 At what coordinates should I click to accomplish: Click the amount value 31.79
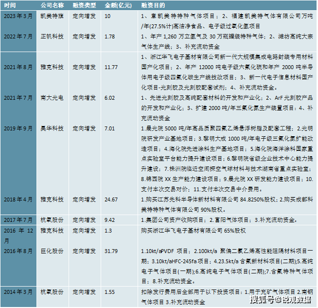tap(111, 252)
